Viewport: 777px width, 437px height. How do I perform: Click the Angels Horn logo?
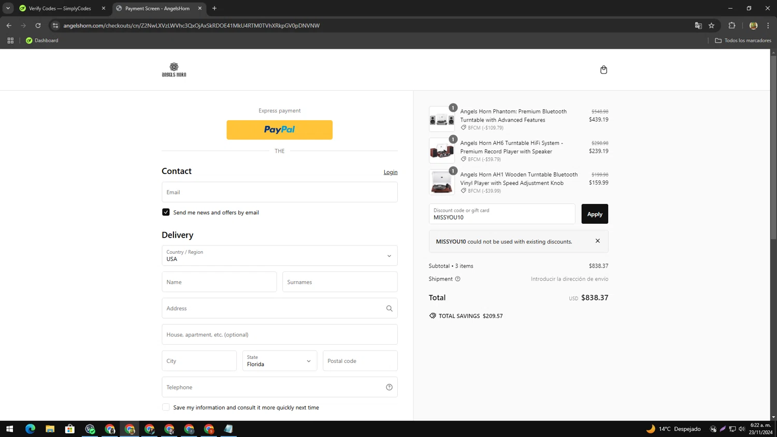[x=174, y=70]
